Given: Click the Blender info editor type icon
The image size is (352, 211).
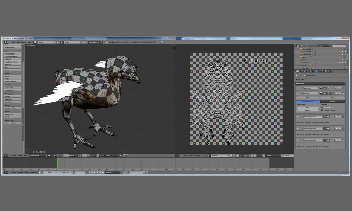Looking at the screenshot, I should pos(6,42).
